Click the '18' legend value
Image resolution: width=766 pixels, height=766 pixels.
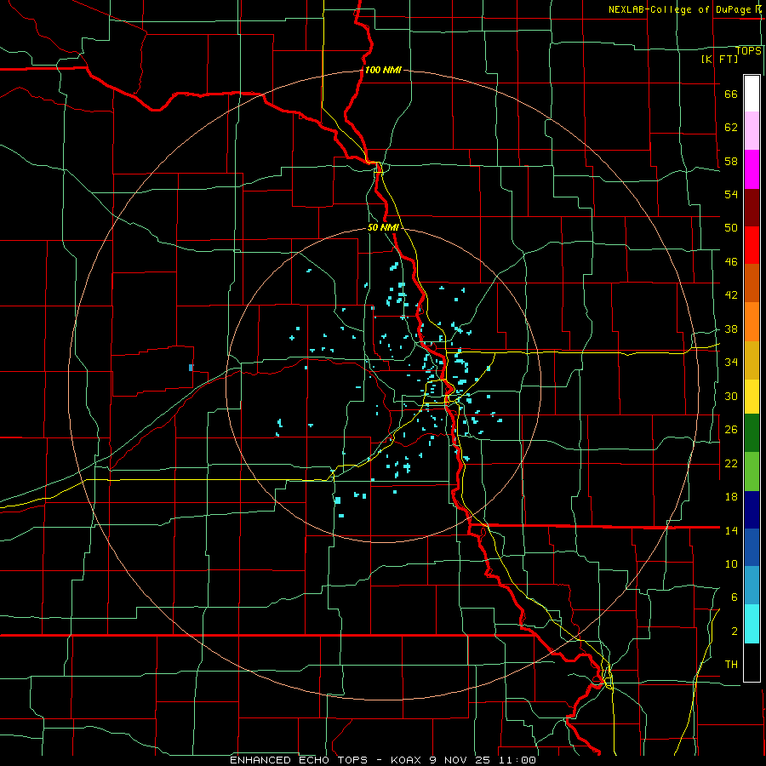731,497
